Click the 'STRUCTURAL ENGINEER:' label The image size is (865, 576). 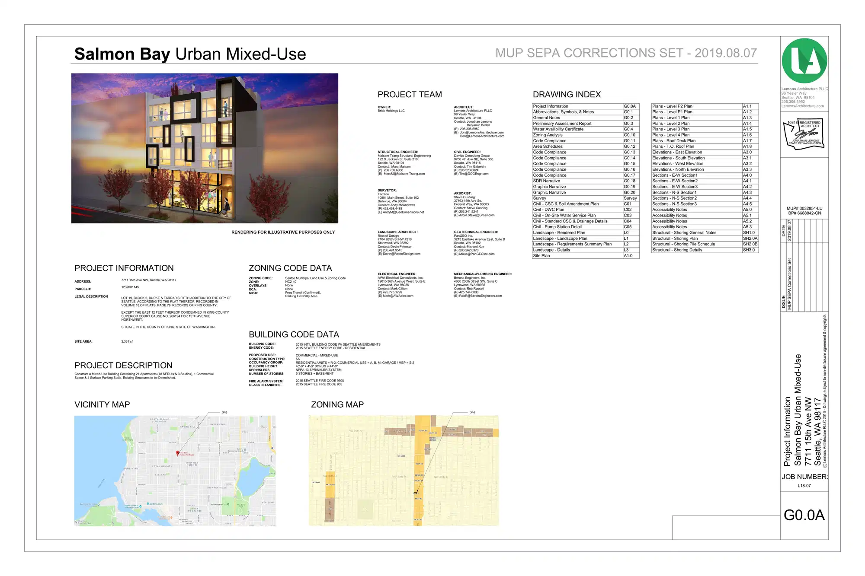pyautogui.click(x=398, y=152)
